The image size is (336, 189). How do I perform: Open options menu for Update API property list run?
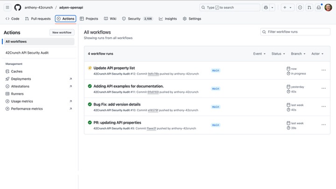point(323,70)
